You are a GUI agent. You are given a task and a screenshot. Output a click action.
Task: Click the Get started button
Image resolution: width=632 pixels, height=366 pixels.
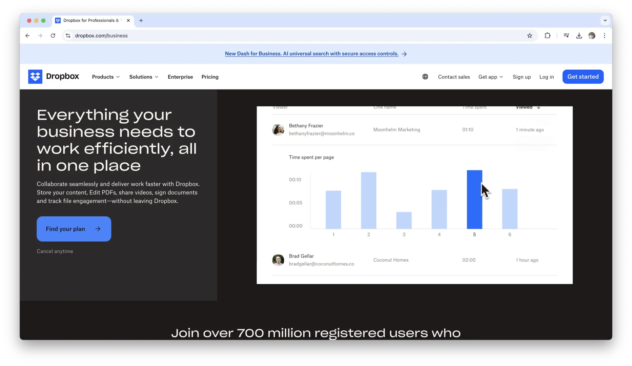click(x=583, y=77)
